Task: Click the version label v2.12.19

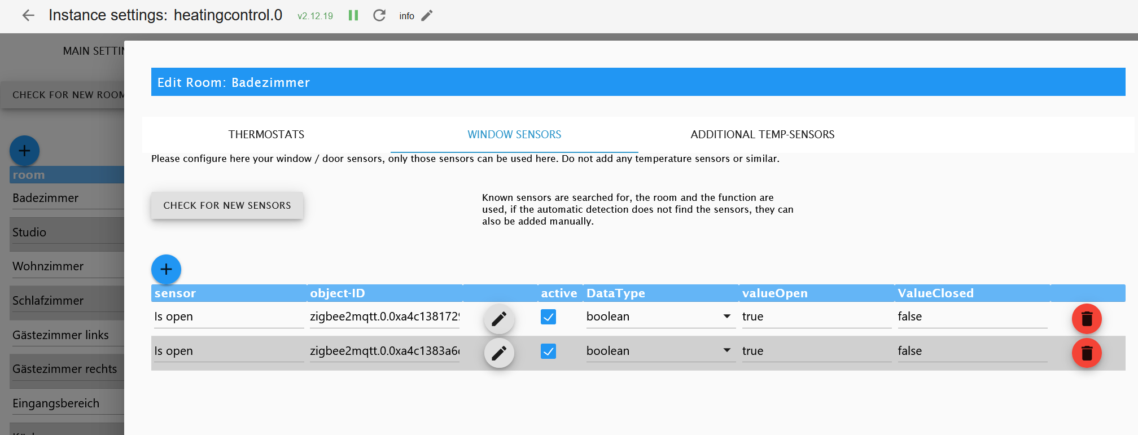Action: coord(315,16)
